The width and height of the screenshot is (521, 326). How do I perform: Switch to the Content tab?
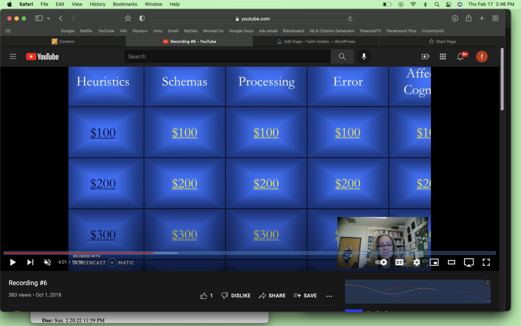(63, 41)
